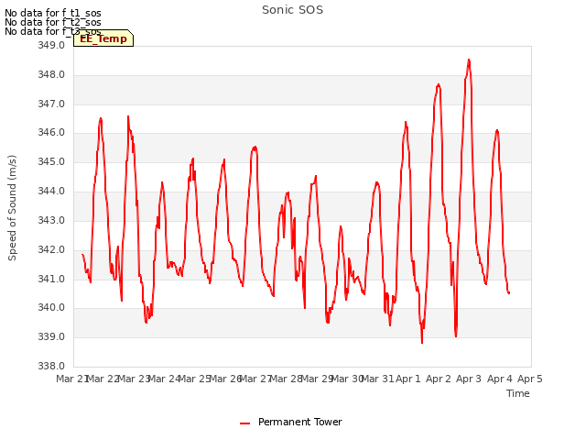This screenshot has height=440, width=586.
Task: Click the Apr 5 x-axis date label
Action: (x=530, y=379)
